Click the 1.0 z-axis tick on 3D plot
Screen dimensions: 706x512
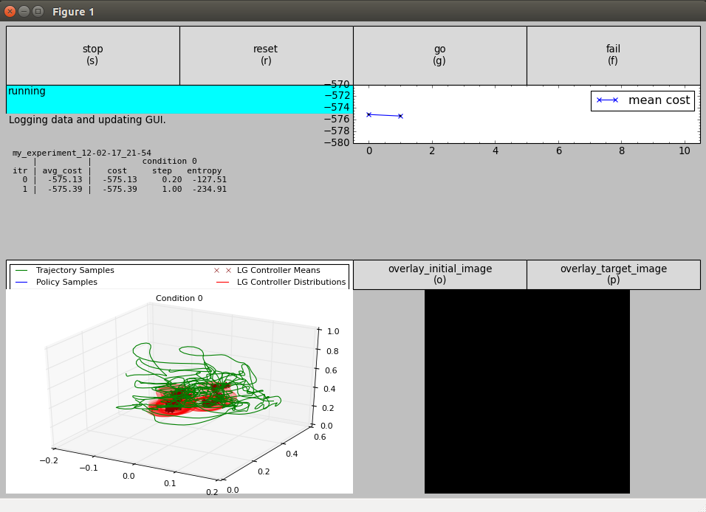(333, 331)
